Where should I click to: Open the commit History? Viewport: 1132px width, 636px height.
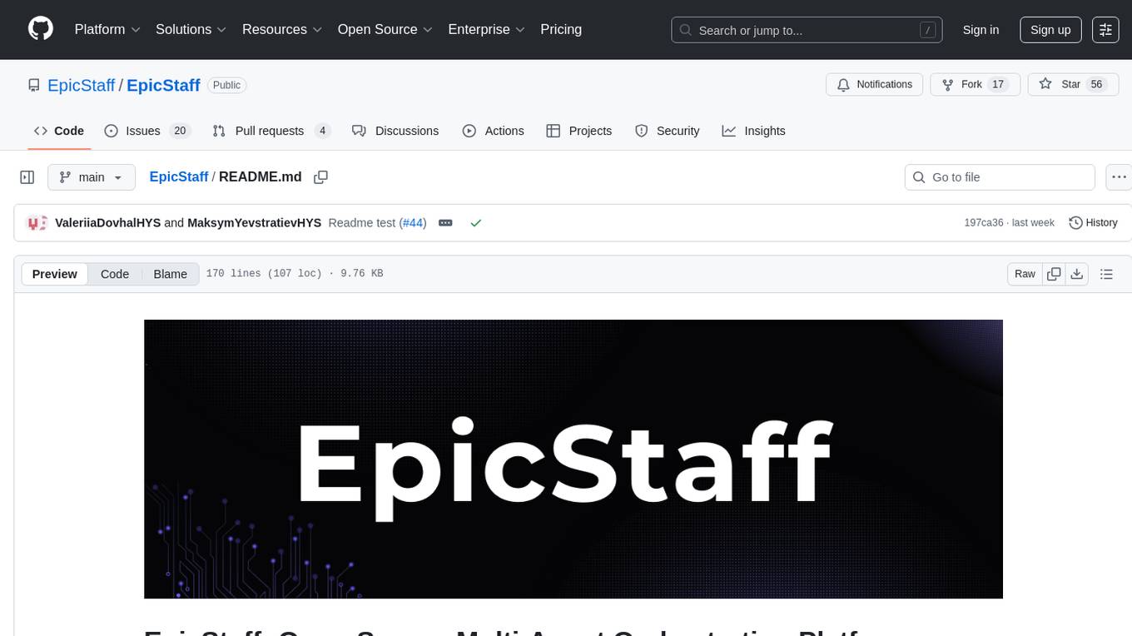coord(1093,223)
